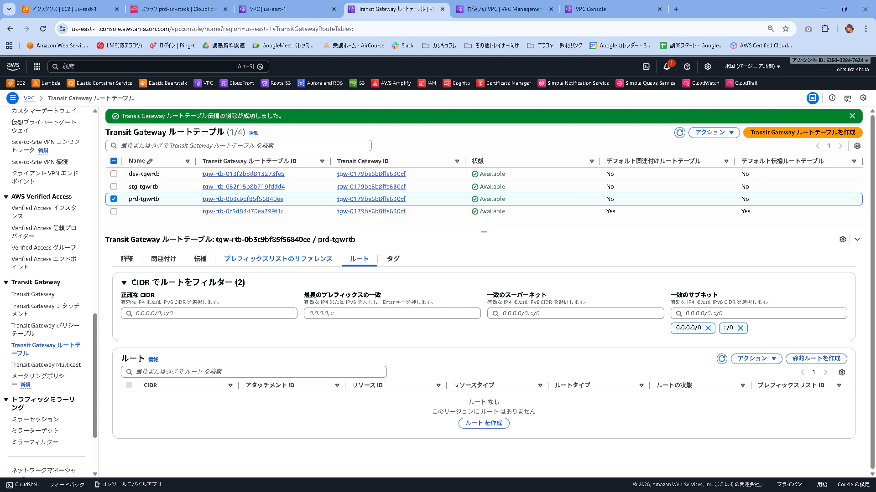Open details panel preferences gear

(x=843, y=239)
